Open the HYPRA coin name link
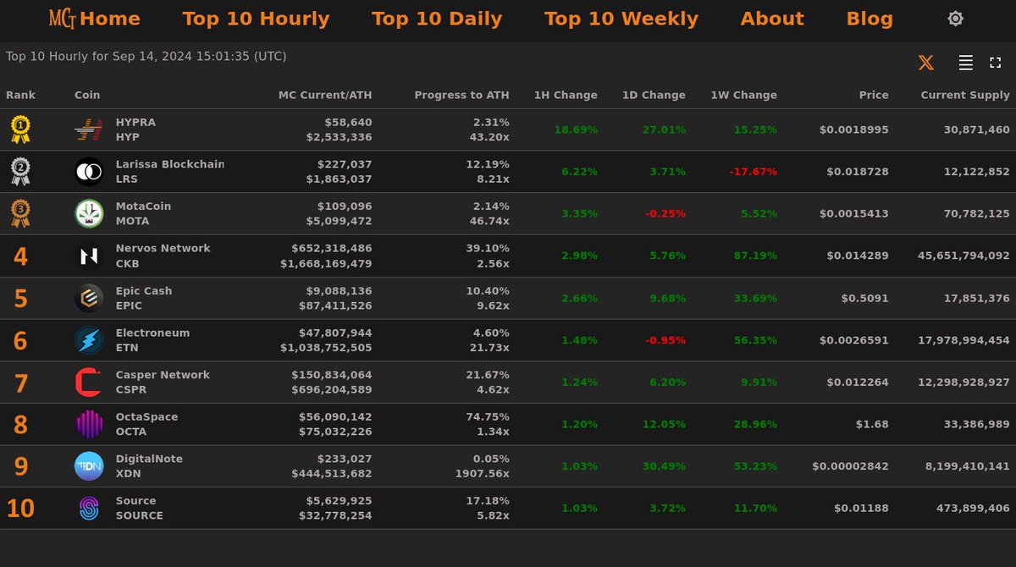 point(135,122)
